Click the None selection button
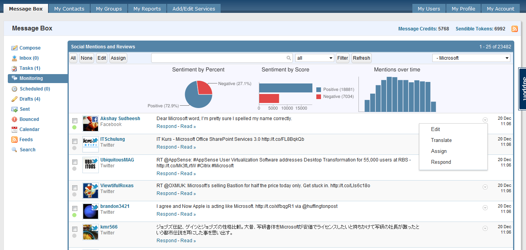This screenshot has width=526, height=250. pyautogui.click(x=87, y=58)
